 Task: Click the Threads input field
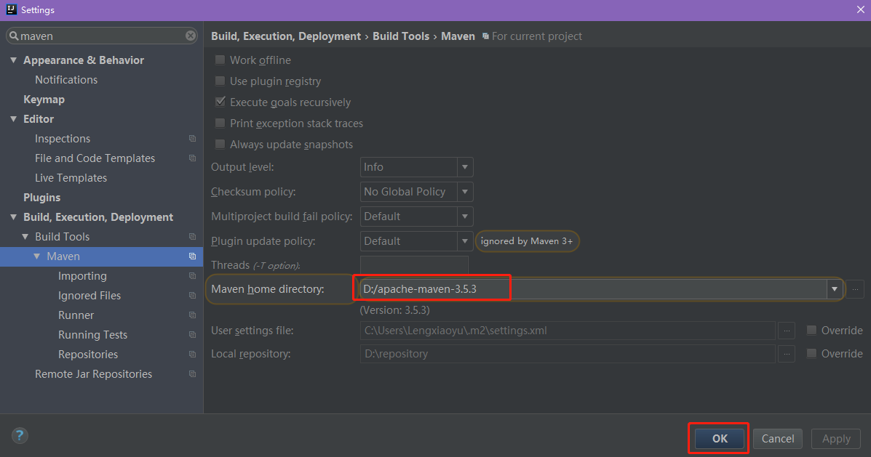click(414, 265)
